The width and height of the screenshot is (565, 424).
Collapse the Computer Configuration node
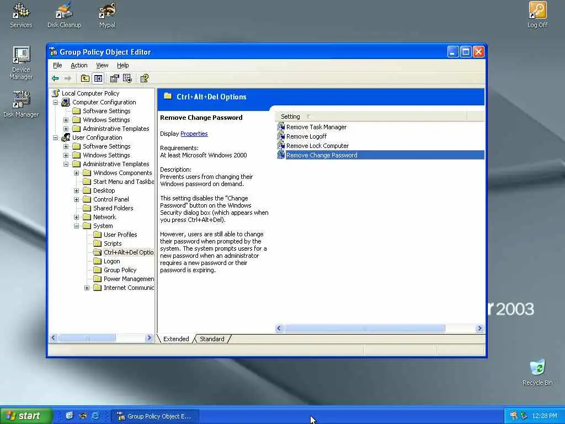[x=56, y=102]
